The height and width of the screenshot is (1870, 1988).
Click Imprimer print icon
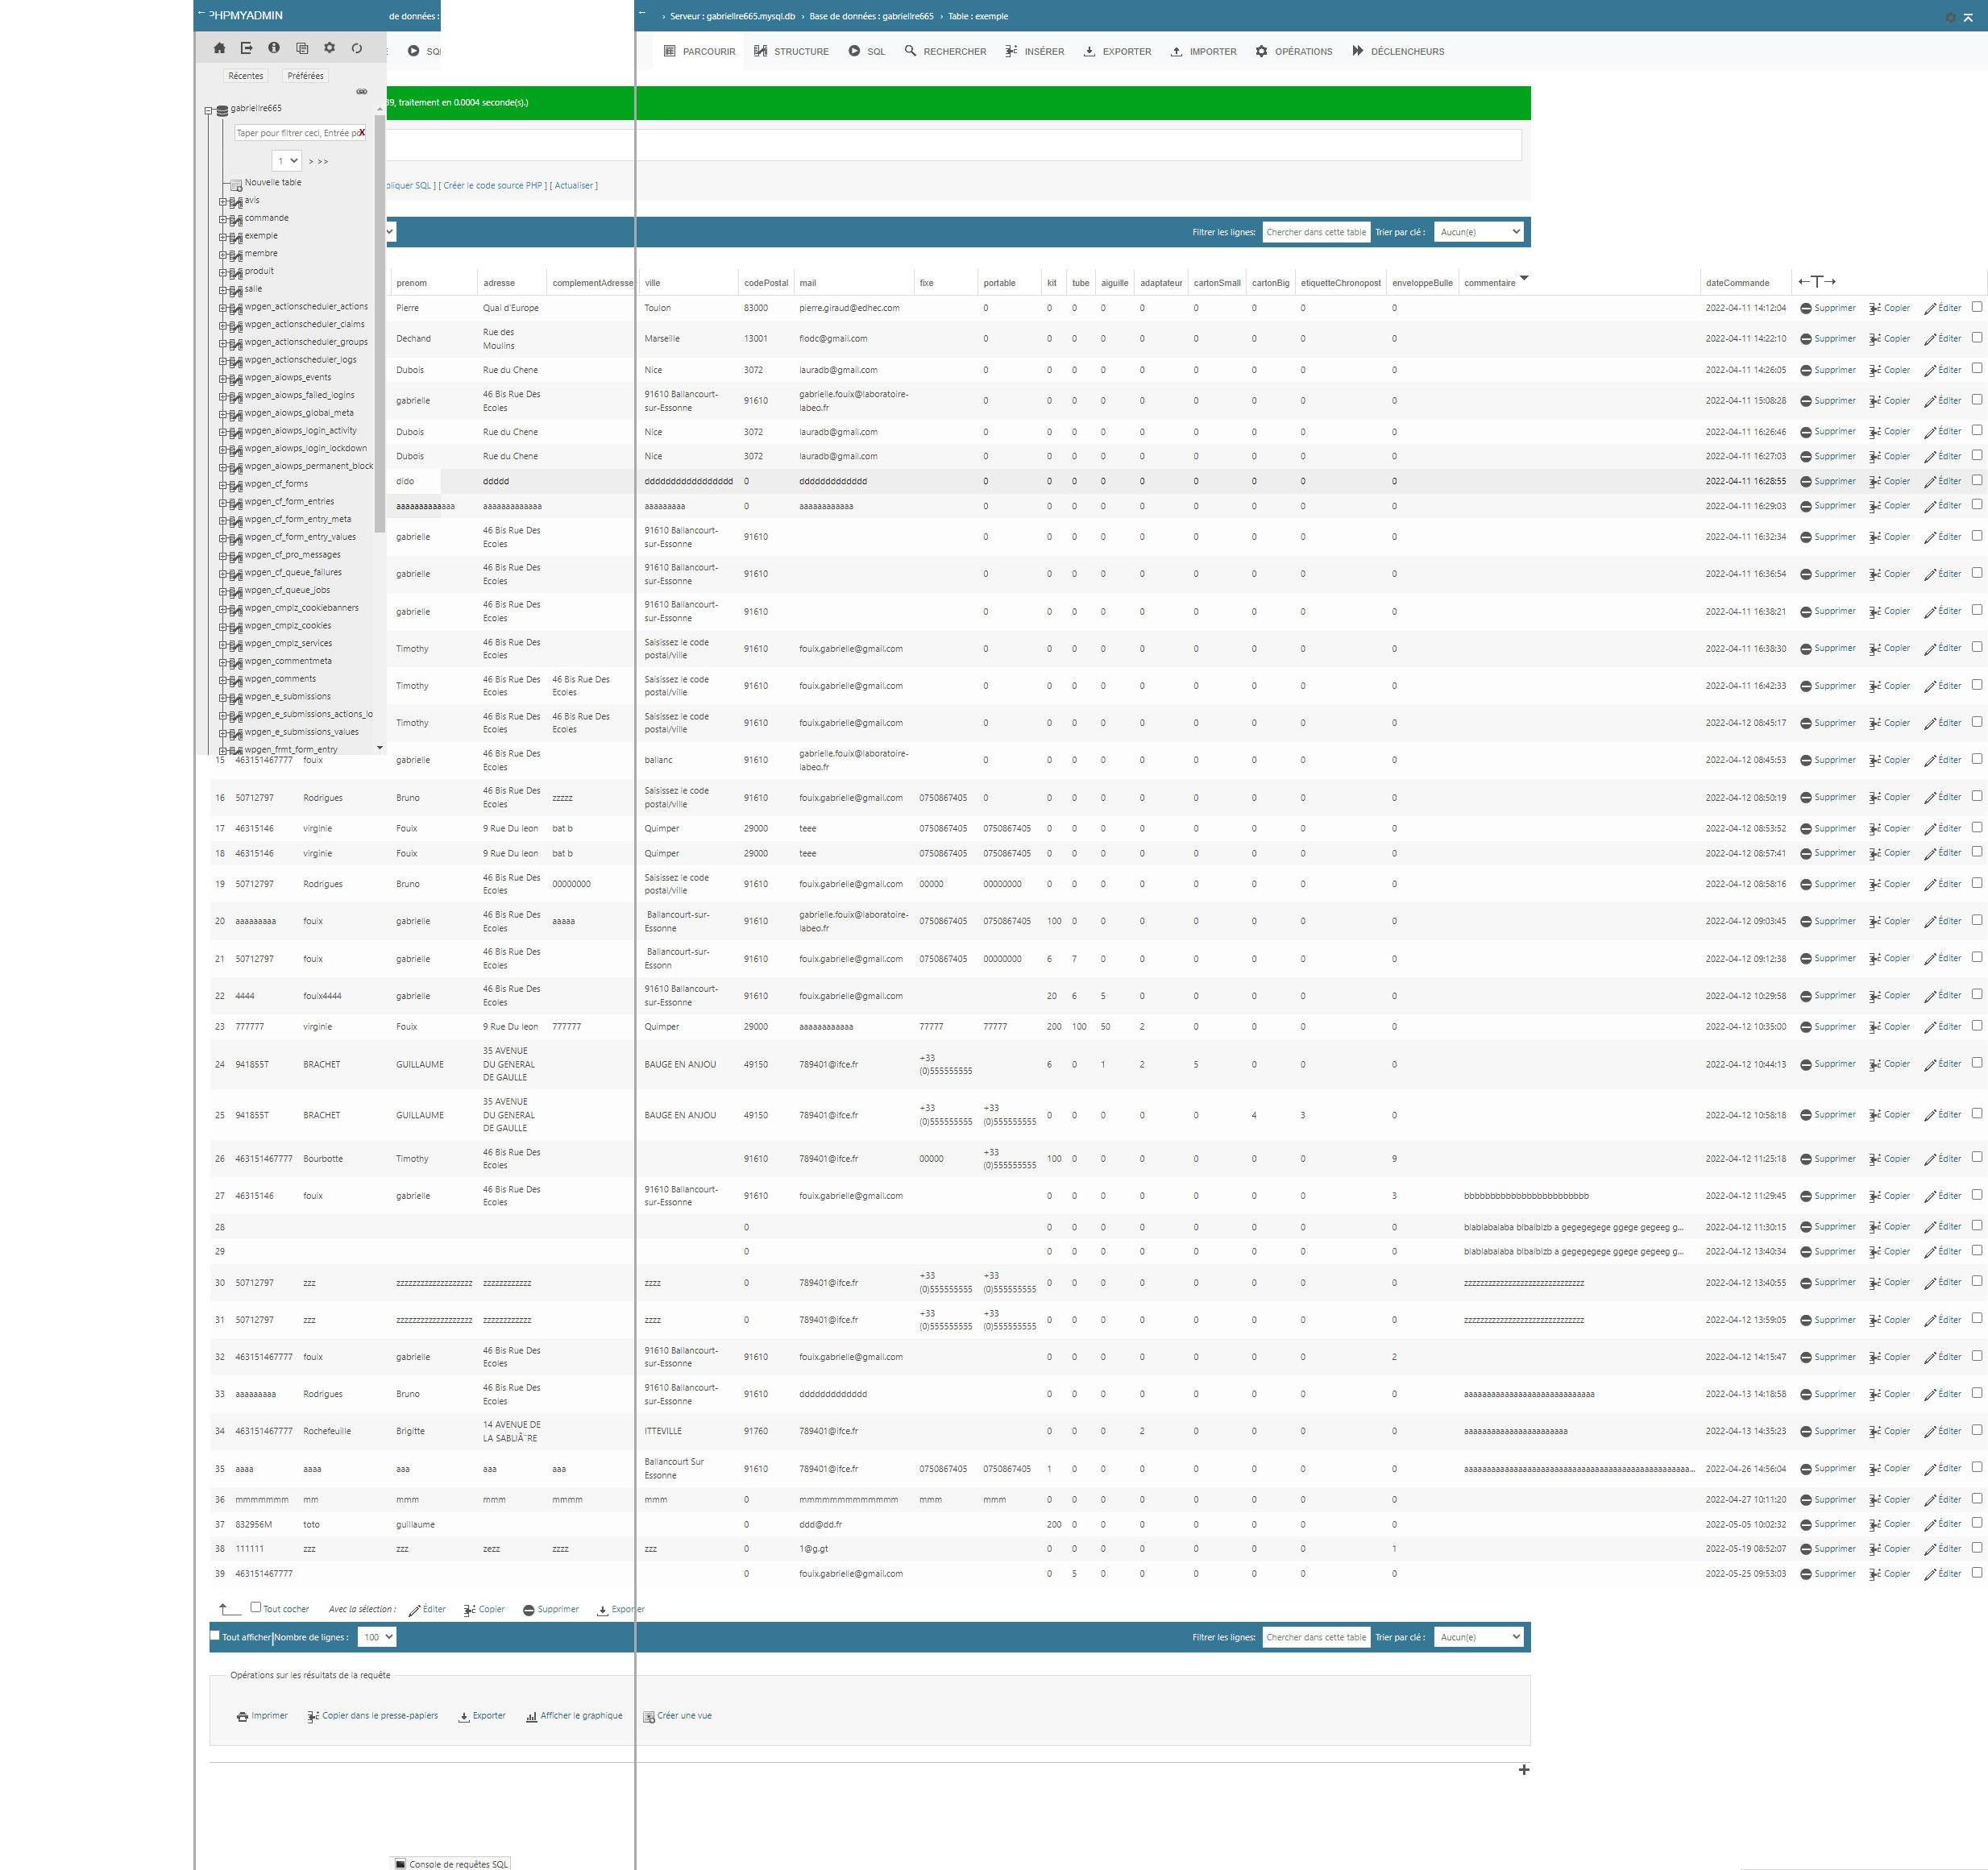pos(242,1717)
